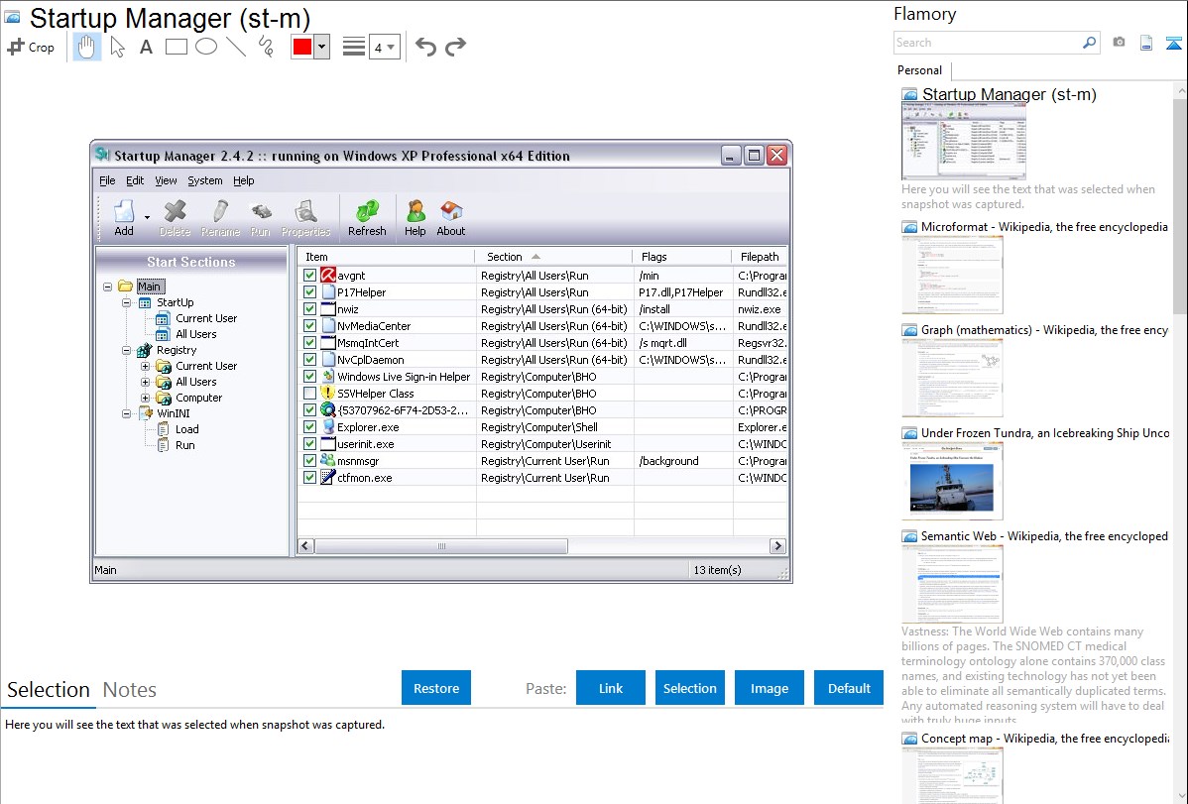Click the Restore button
This screenshot has height=804, width=1188.
coord(436,688)
